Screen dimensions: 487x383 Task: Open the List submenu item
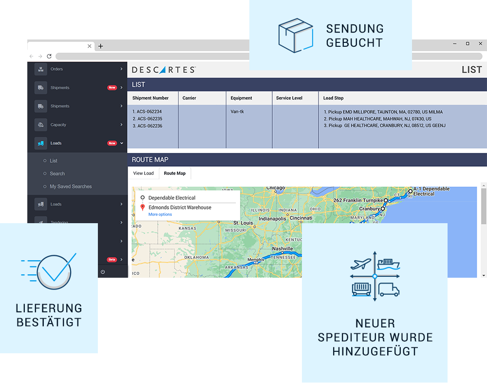pyautogui.click(x=54, y=161)
